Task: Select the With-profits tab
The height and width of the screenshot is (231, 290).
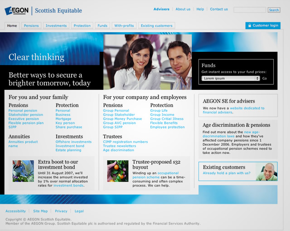Action: [124, 25]
